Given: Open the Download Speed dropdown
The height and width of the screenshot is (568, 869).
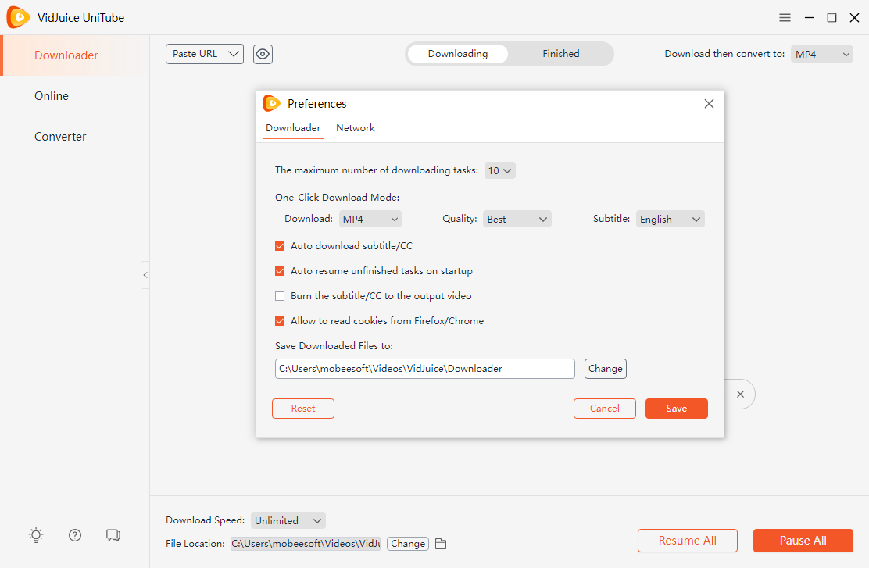Looking at the screenshot, I should pos(288,520).
